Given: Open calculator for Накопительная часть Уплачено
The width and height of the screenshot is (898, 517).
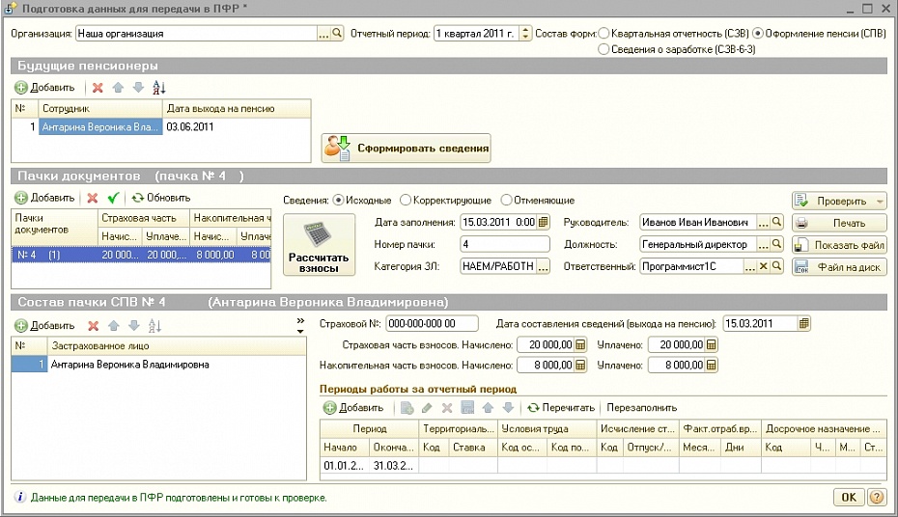Looking at the screenshot, I should point(712,365).
